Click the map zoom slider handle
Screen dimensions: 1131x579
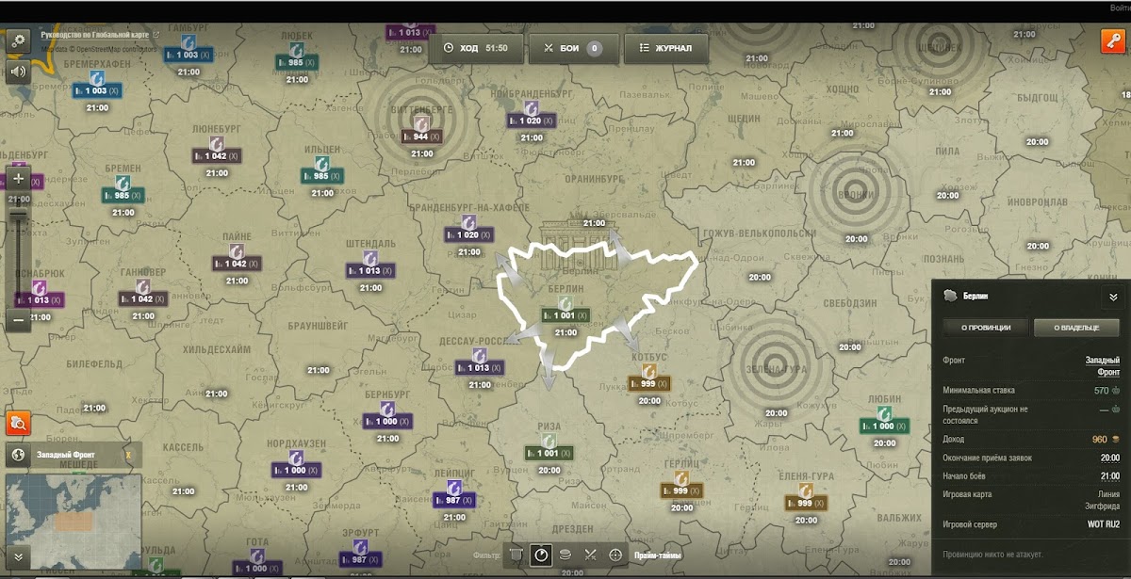click(19, 217)
